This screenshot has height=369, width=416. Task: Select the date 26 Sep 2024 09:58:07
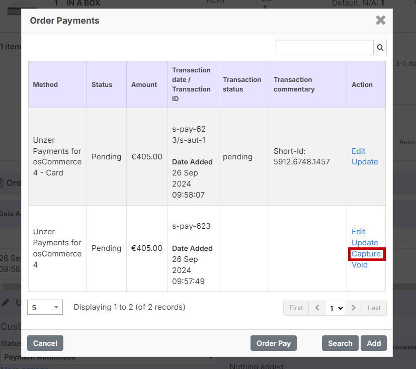[x=188, y=183]
